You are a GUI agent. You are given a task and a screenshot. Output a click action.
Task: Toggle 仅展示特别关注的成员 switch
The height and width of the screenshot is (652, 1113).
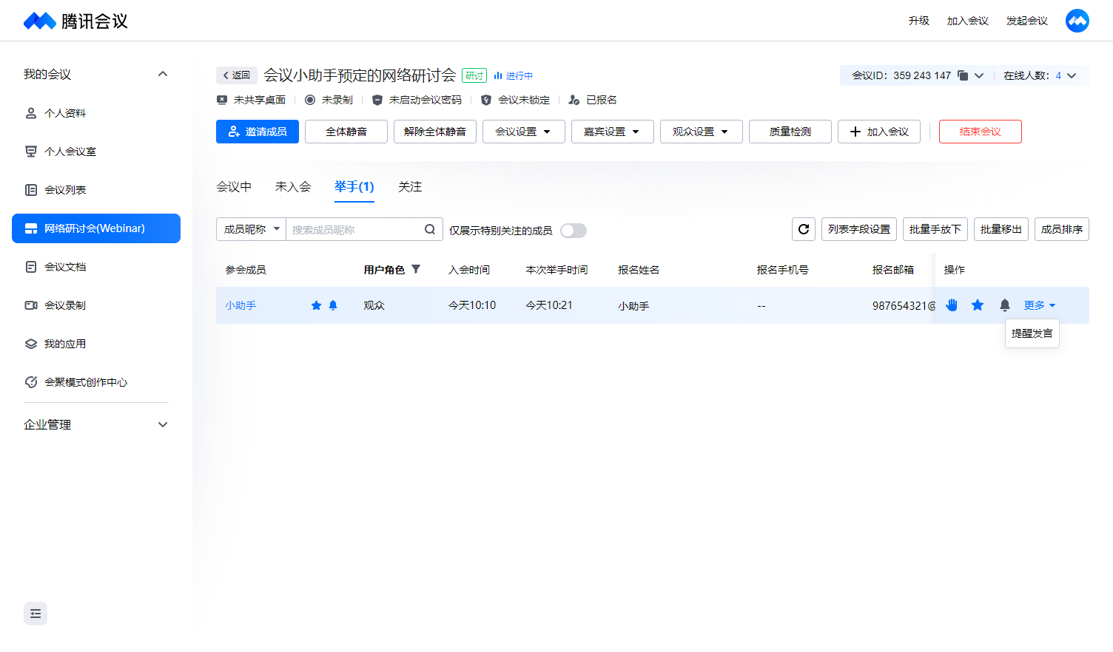pos(574,231)
